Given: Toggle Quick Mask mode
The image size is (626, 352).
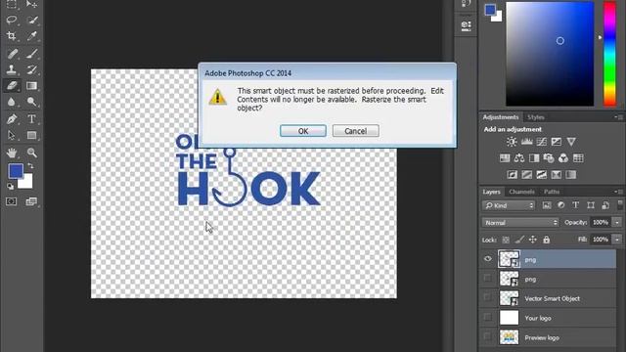Looking at the screenshot, I should [x=11, y=201].
